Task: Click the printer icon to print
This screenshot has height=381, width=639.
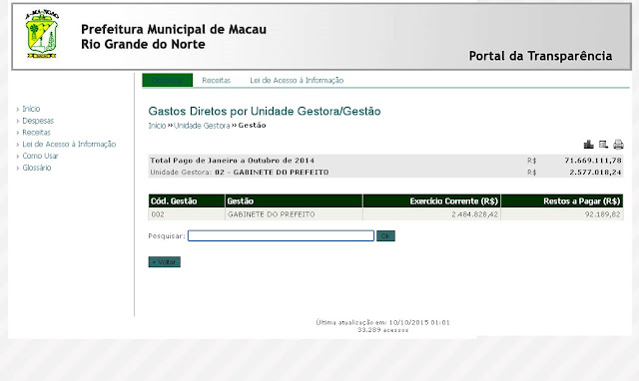Action: (x=618, y=144)
